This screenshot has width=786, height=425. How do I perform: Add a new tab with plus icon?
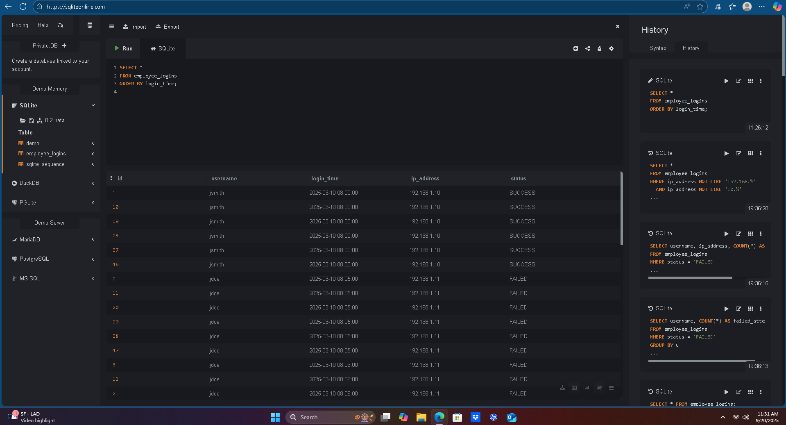[575, 49]
